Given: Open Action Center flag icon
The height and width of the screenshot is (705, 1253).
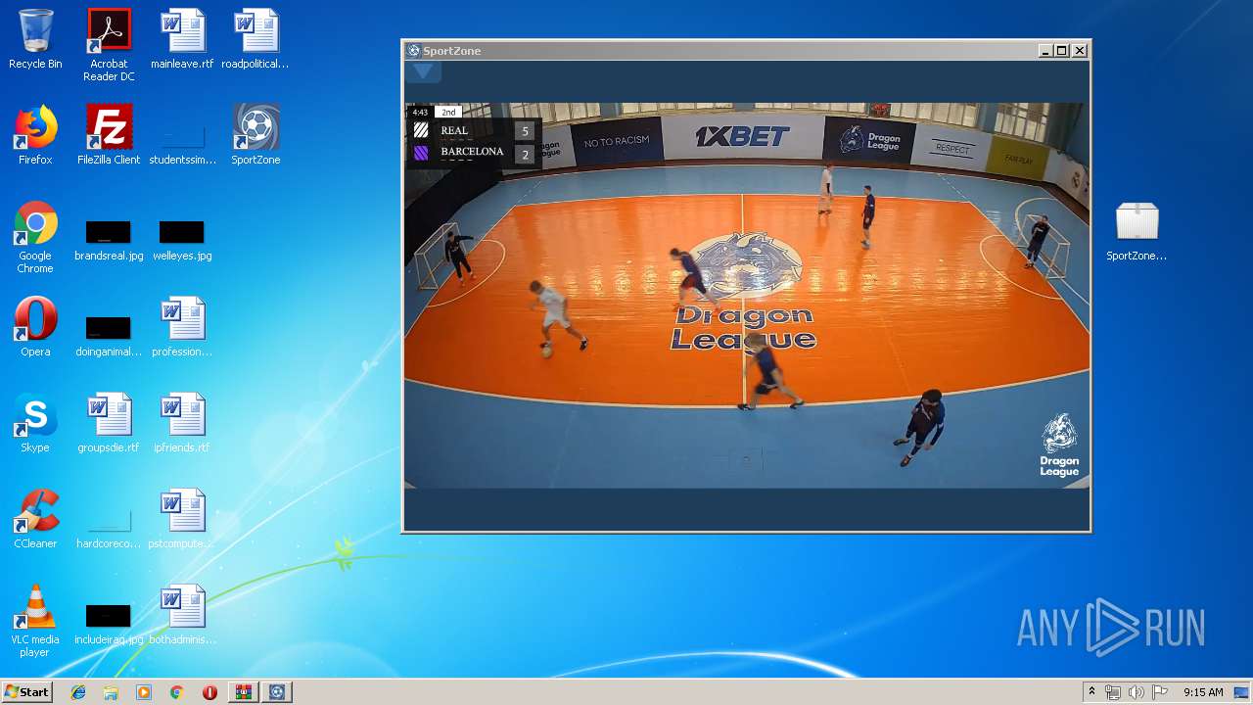Looking at the screenshot, I should tap(1159, 692).
